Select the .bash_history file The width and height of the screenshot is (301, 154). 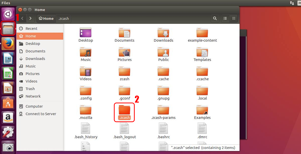pos(86,131)
